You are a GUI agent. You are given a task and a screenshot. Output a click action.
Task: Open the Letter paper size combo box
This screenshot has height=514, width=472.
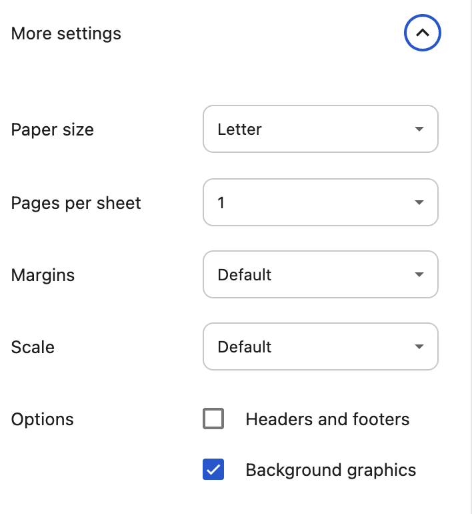(321, 129)
